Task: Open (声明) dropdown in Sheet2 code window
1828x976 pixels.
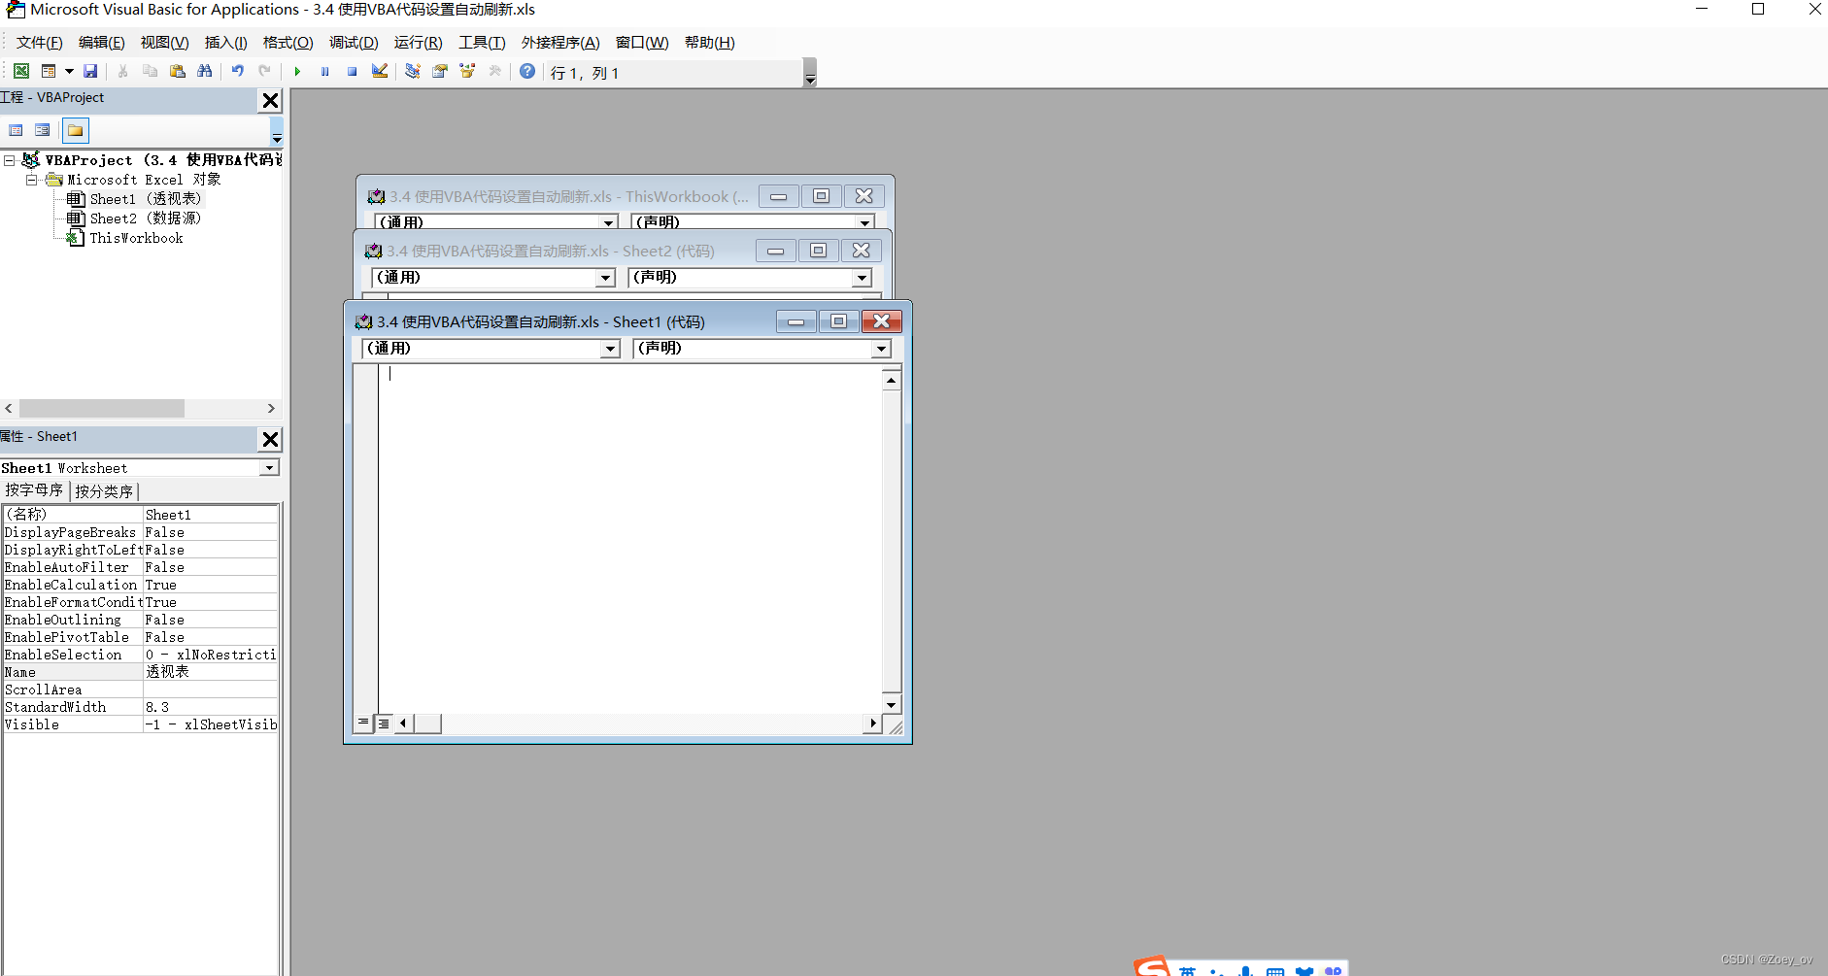Action: (862, 278)
